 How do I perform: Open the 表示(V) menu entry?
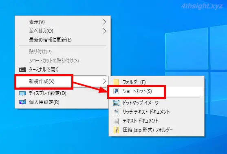point(63,22)
